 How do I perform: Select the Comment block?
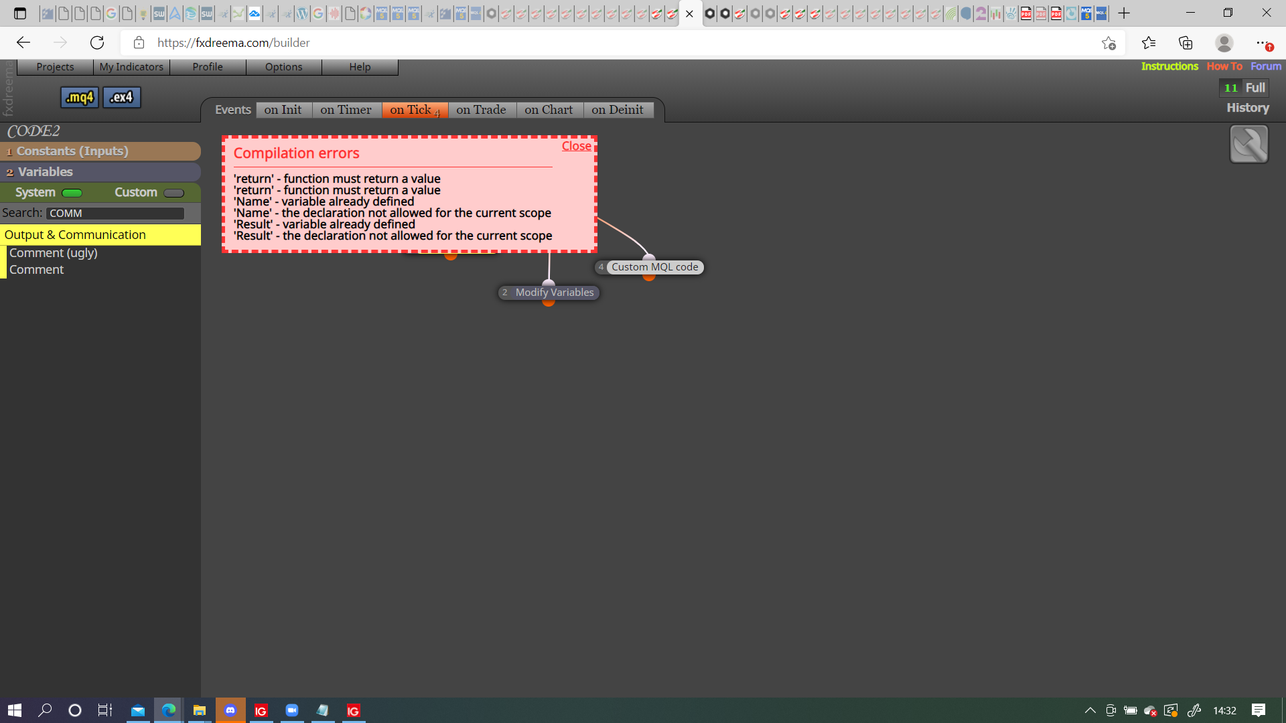pos(37,270)
